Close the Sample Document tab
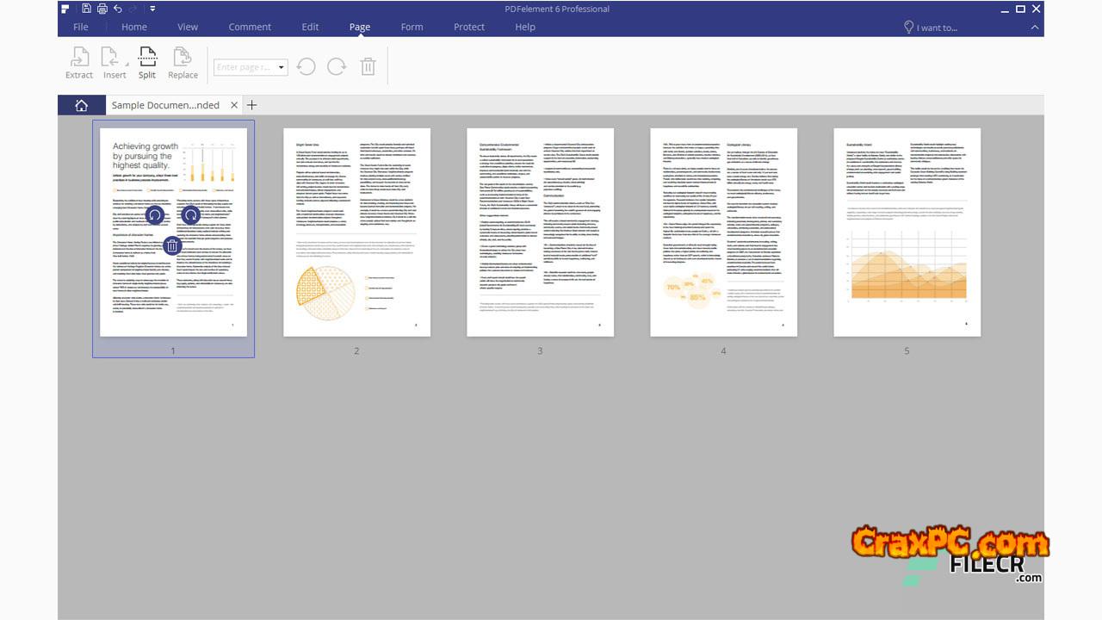Image resolution: width=1102 pixels, height=620 pixels. pyautogui.click(x=234, y=105)
